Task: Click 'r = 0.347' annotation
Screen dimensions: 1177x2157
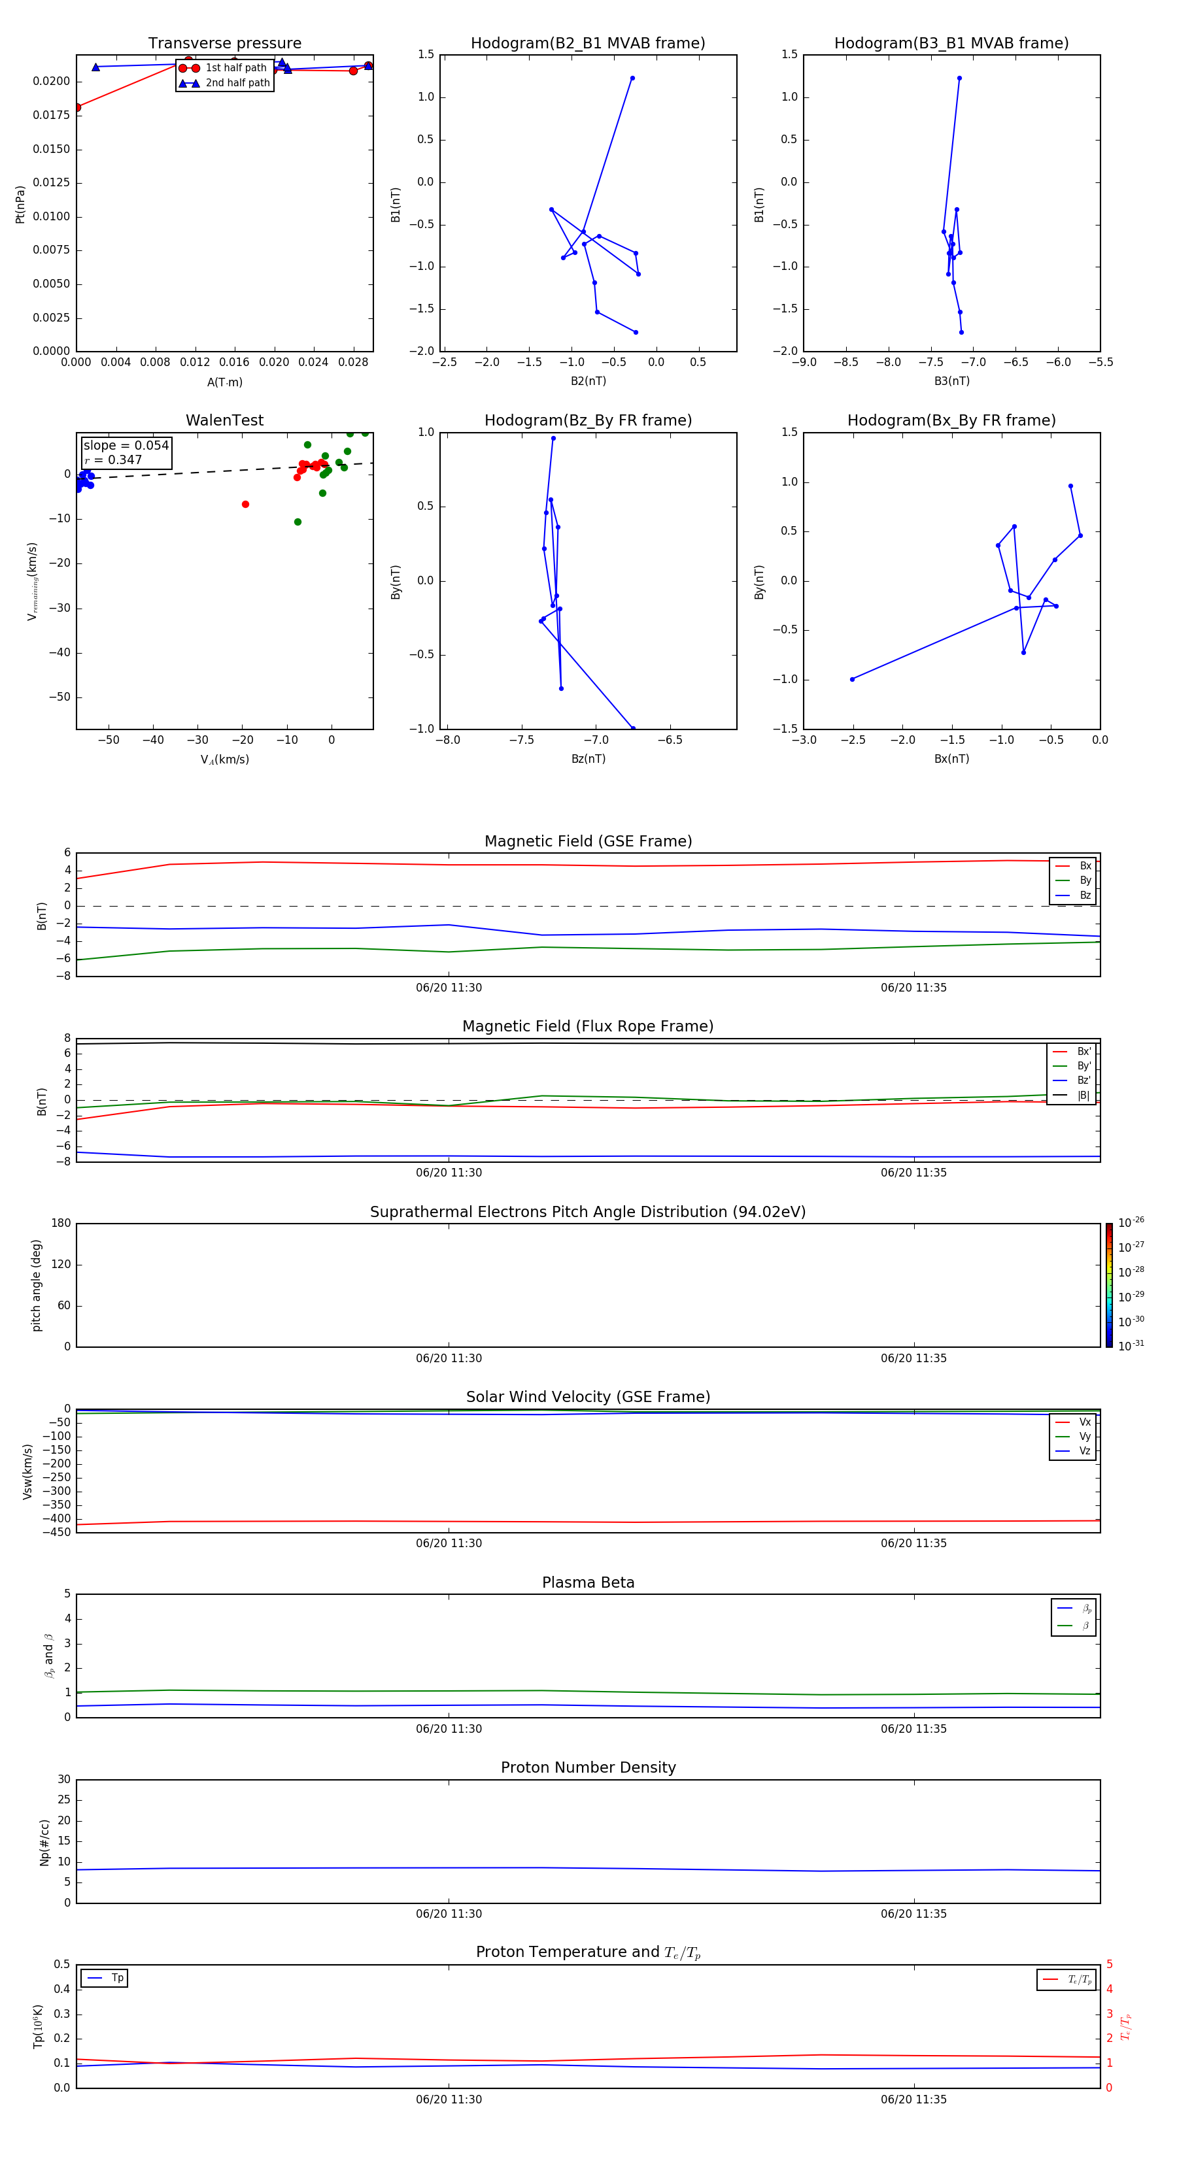Action: coord(113,460)
